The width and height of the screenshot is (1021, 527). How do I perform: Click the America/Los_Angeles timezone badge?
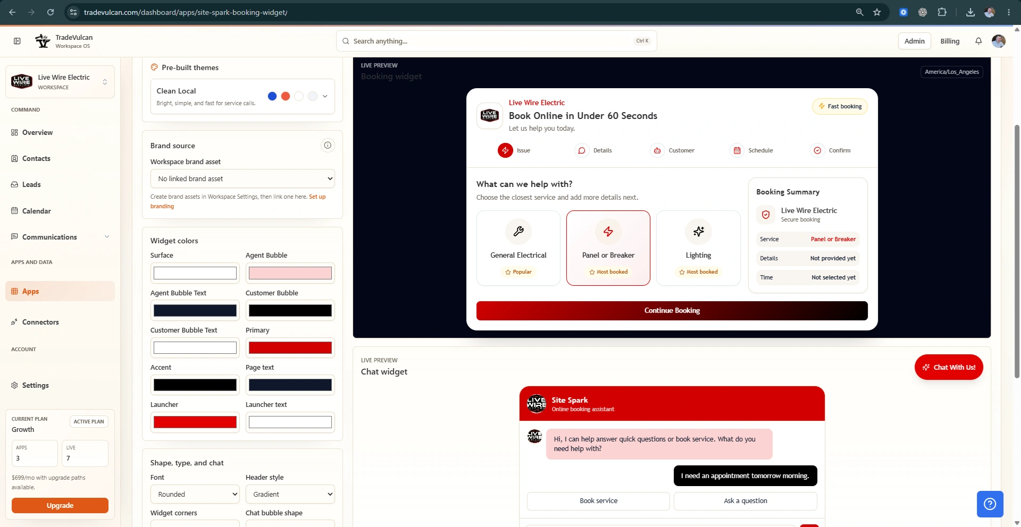point(952,72)
